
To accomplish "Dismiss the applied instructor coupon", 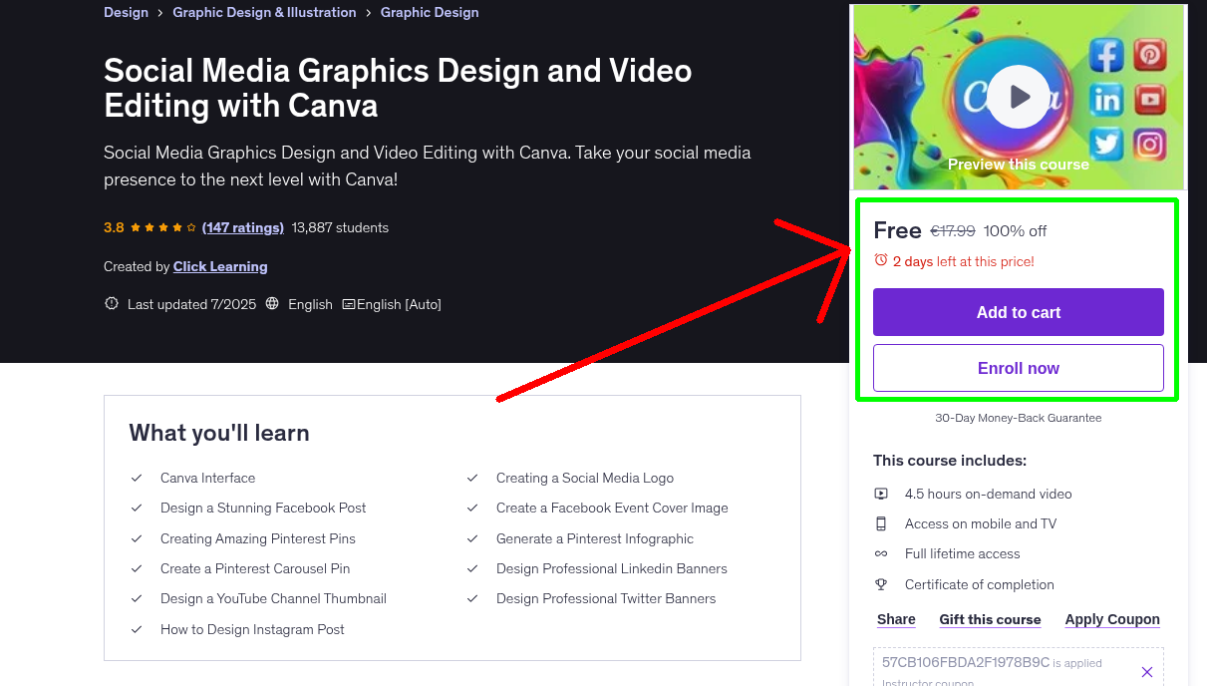I will point(1146,671).
